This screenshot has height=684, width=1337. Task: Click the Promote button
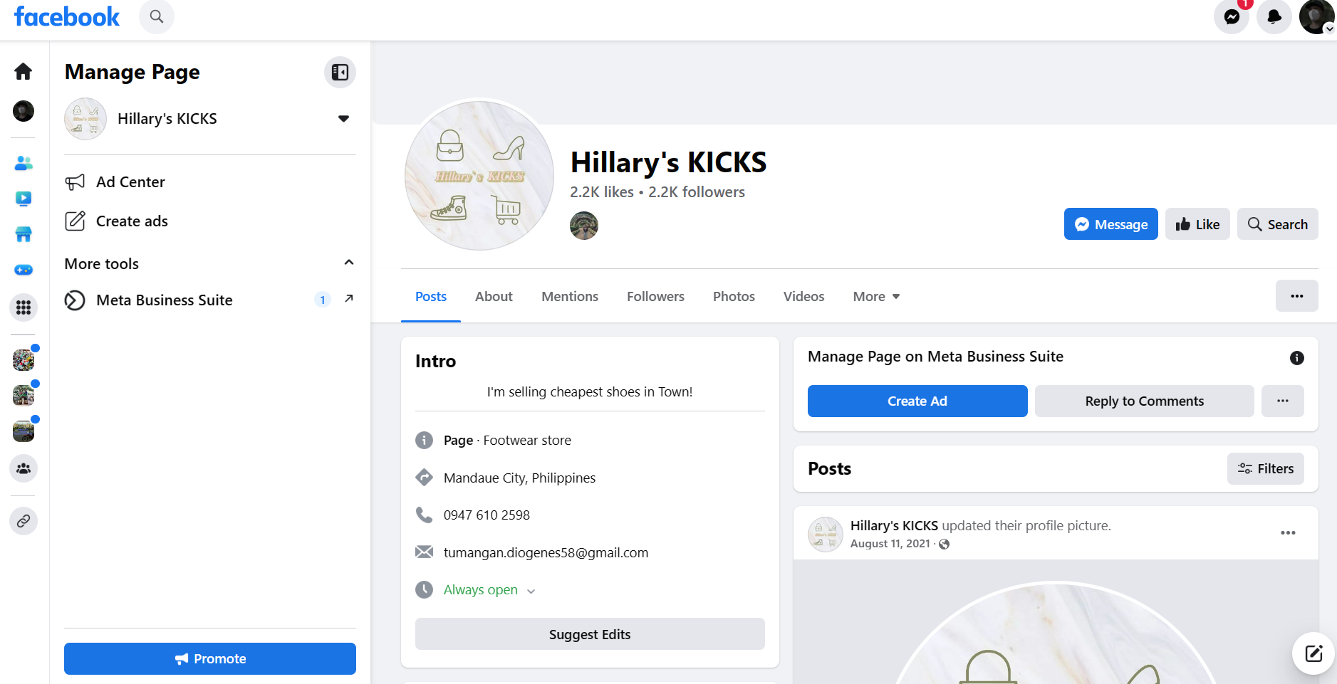(x=210, y=659)
